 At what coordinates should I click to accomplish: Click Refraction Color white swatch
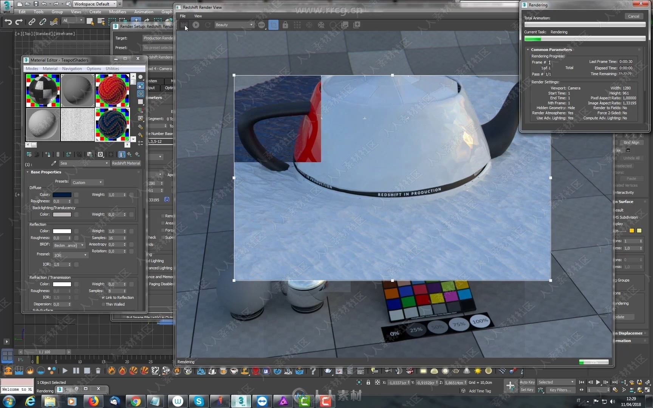[x=62, y=284]
